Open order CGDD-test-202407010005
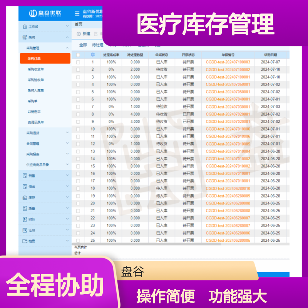 (228, 144)
